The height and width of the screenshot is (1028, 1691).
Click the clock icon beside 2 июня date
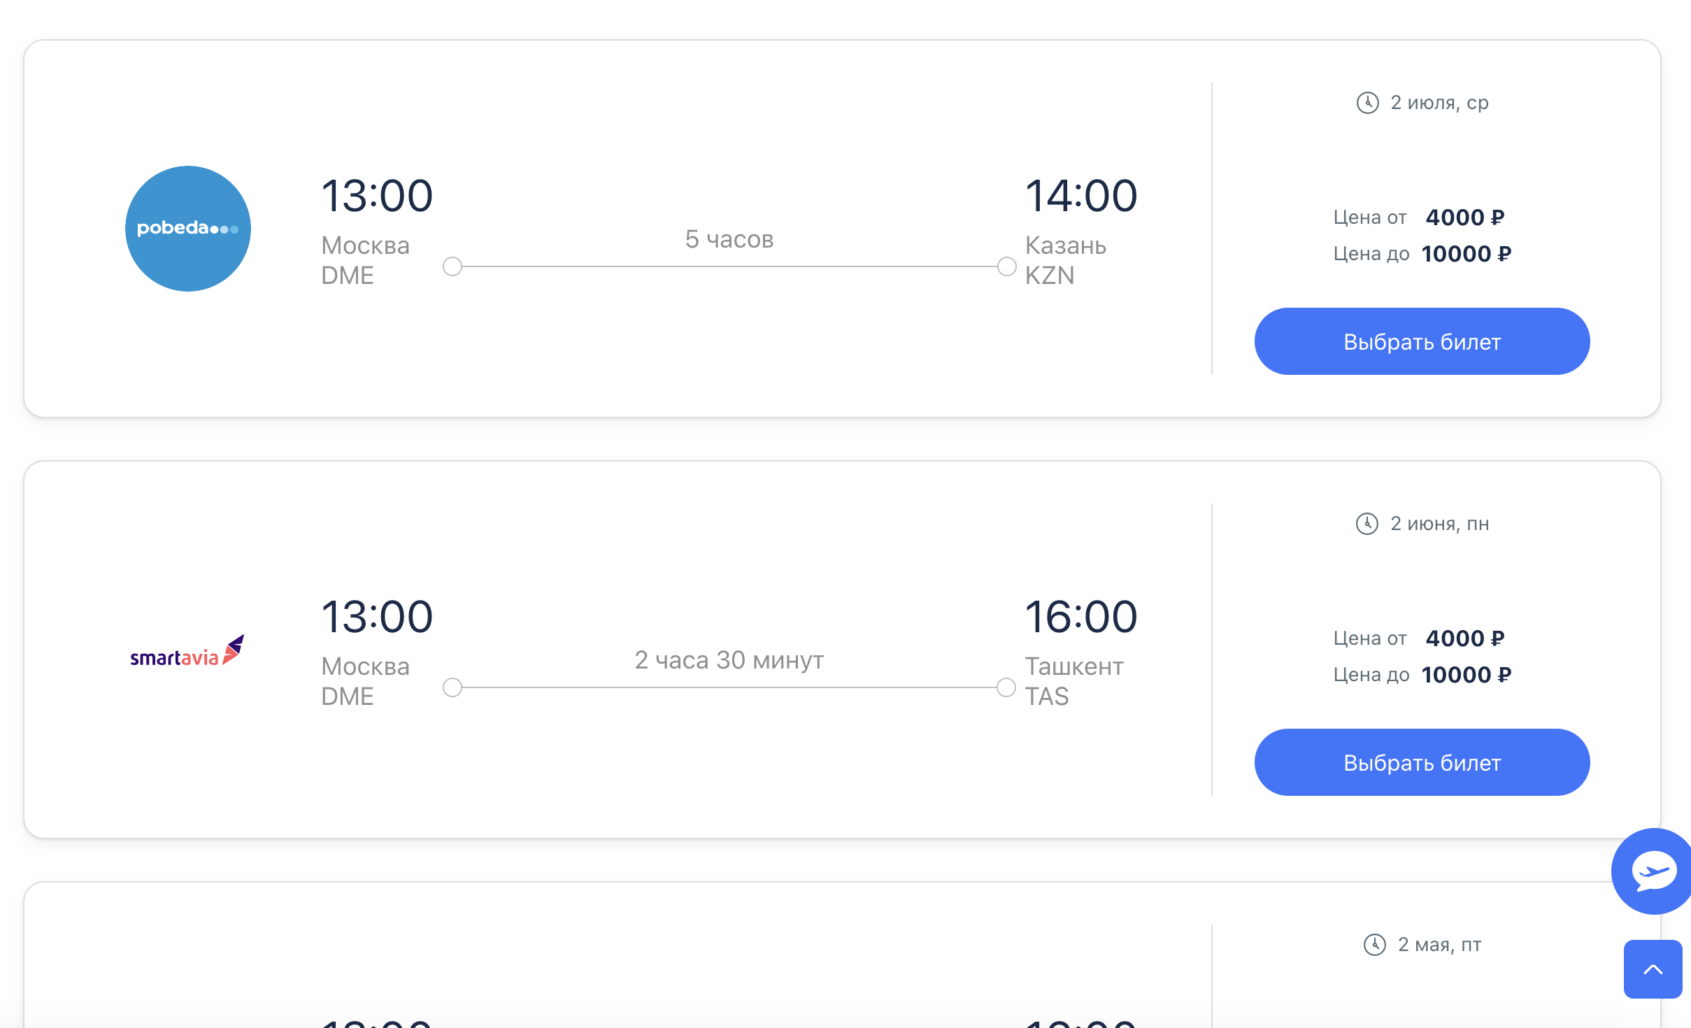coord(1367,523)
